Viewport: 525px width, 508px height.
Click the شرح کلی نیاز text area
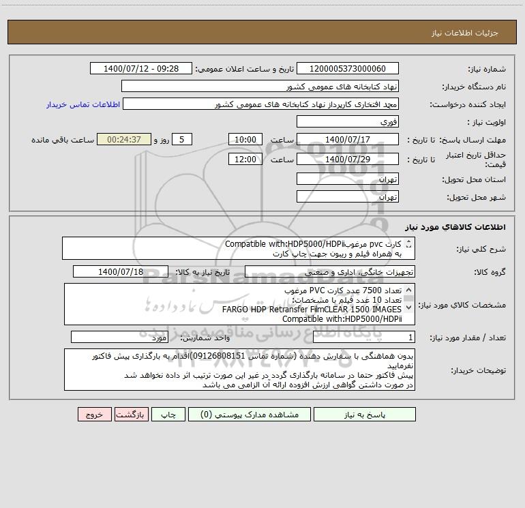(x=239, y=248)
